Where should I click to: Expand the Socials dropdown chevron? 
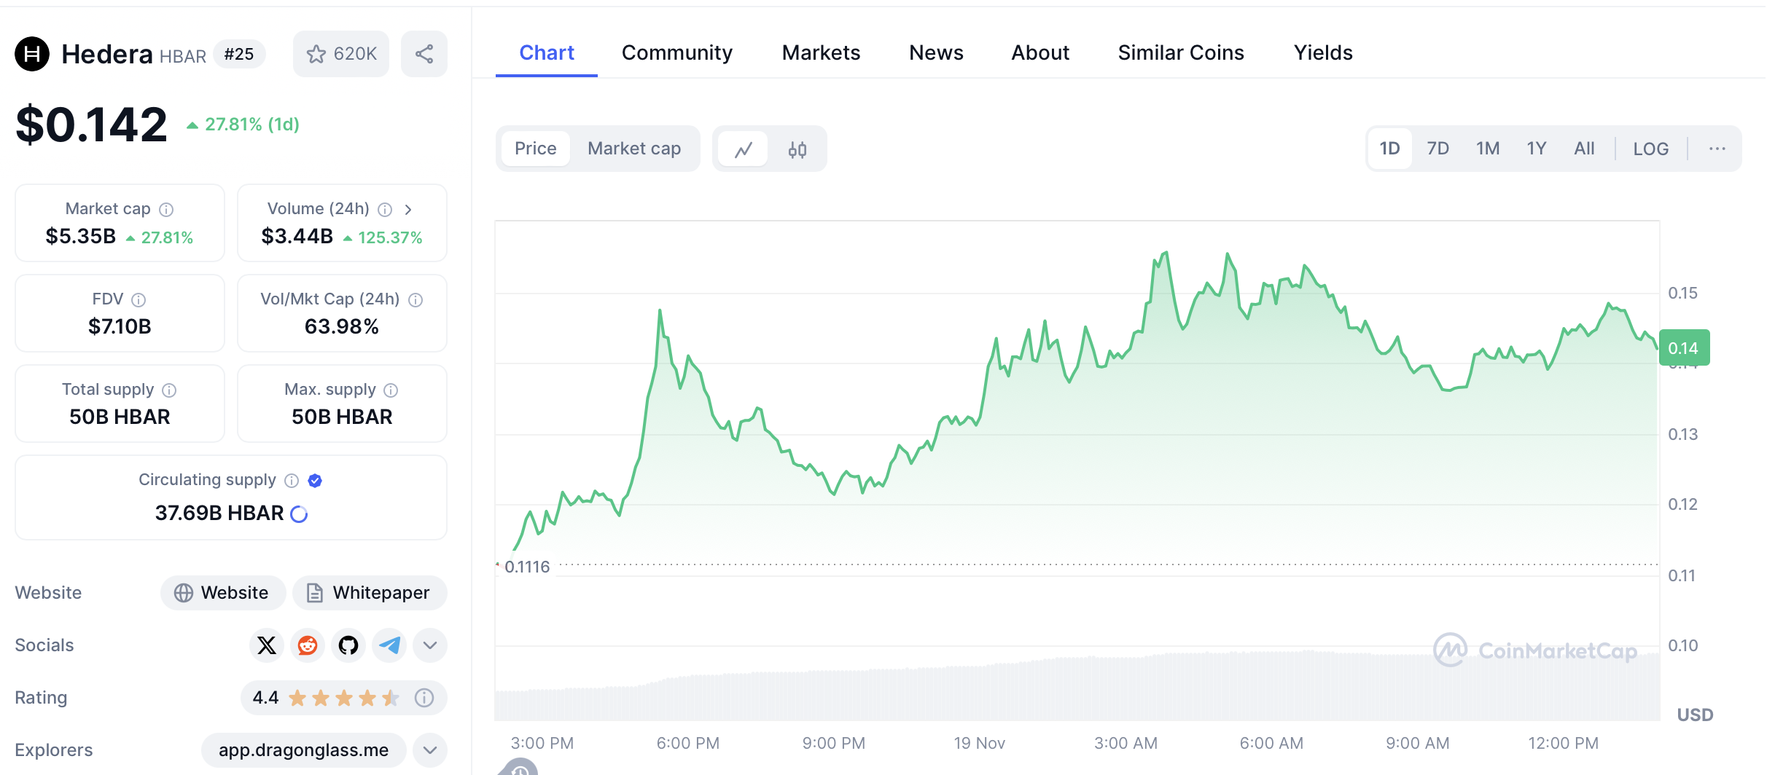coord(430,645)
